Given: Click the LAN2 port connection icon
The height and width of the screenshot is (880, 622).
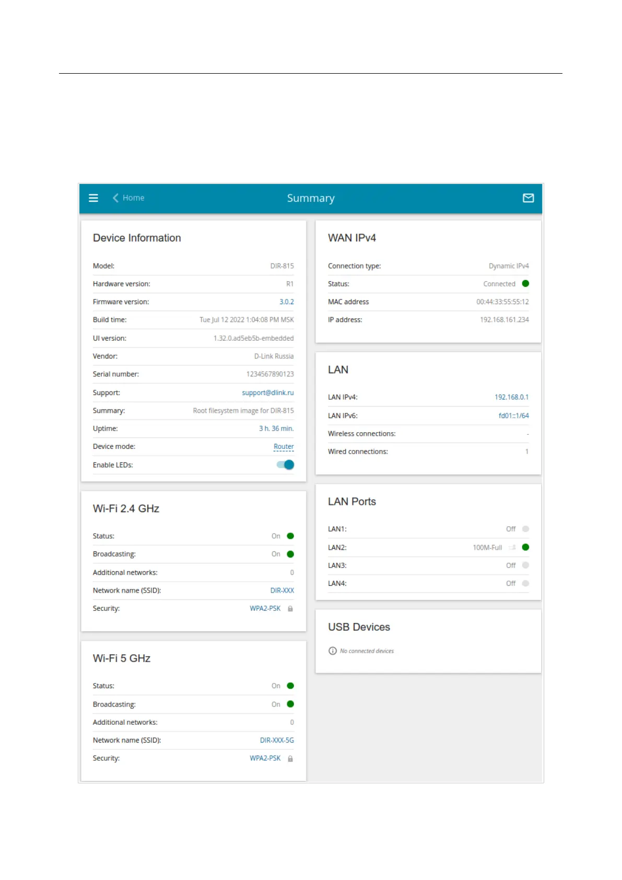Looking at the screenshot, I should (x=512, y=548).
